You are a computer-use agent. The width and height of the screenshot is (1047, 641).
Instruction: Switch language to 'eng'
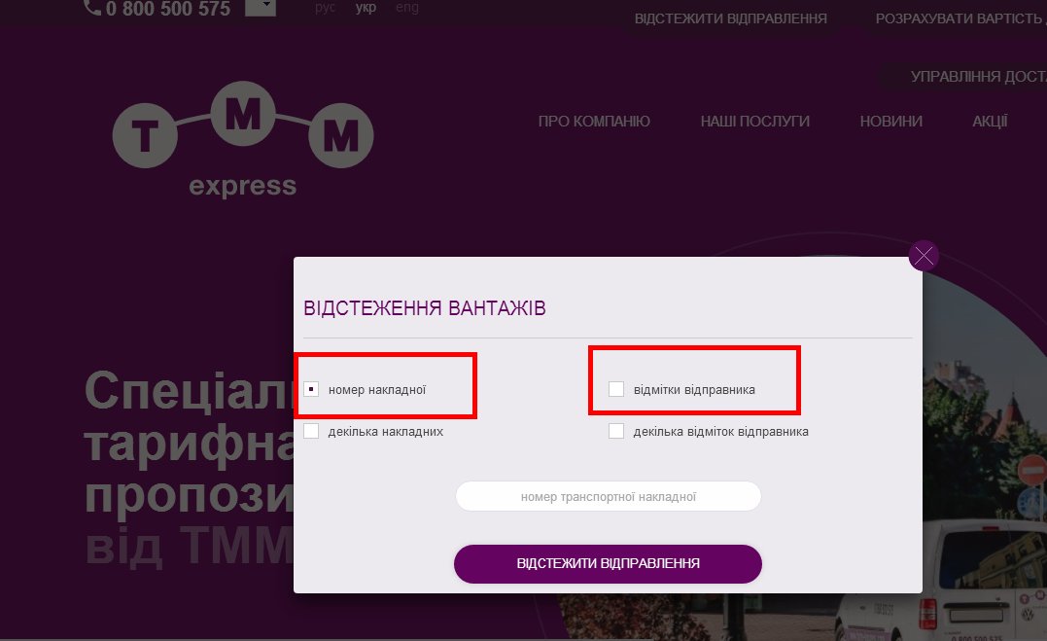tap(407, 8)
